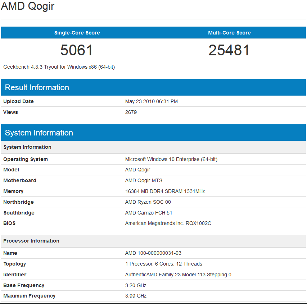Select the Motherboard value AMD Qogir-MTS
Image resolution: width=307 pixels, height=304 pixels.
[x=144, y=180]
